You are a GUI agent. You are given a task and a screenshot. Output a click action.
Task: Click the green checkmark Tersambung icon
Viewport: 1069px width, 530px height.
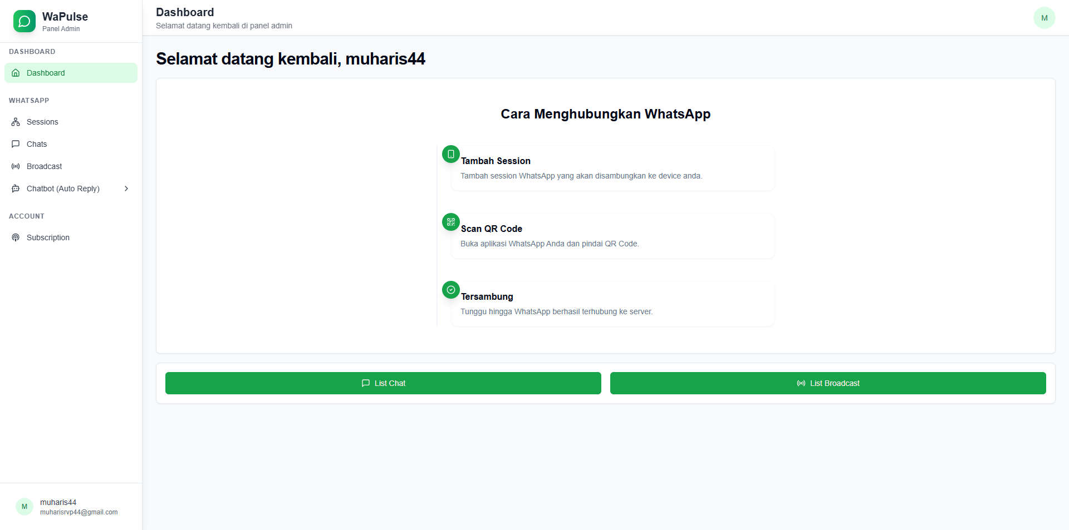pos(450,290)
